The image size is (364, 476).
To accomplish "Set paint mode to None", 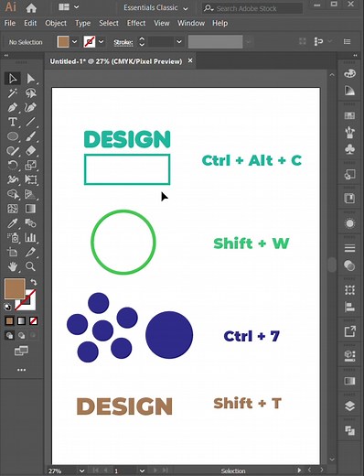I will (x=33, y=321).
